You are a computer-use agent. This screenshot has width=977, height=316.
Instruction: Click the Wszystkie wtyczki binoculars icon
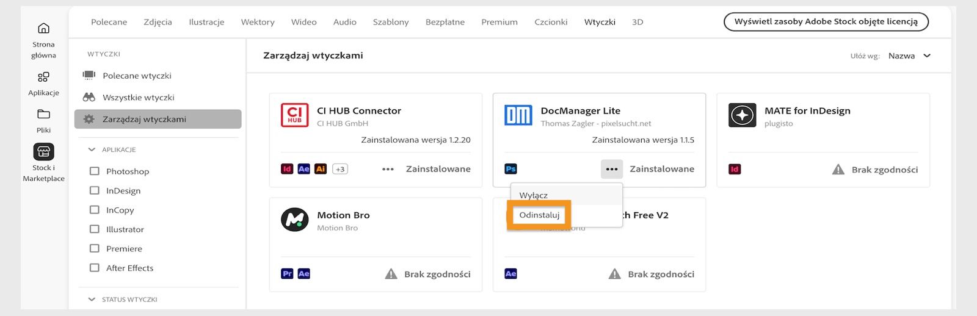[89, 97]
